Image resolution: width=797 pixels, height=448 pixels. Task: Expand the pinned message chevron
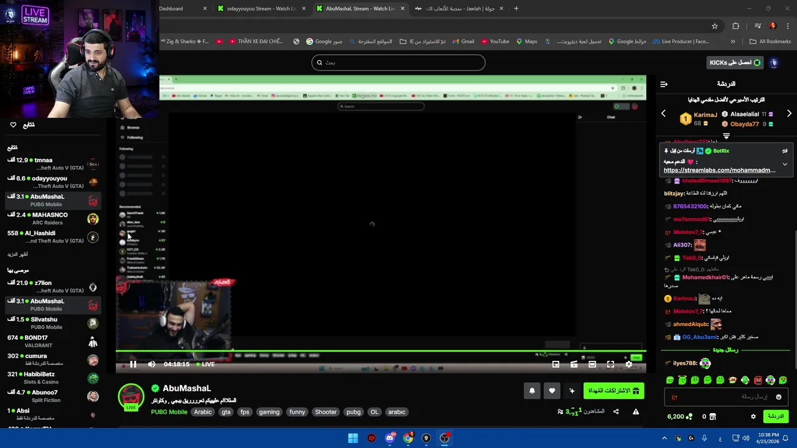[785, 164]
